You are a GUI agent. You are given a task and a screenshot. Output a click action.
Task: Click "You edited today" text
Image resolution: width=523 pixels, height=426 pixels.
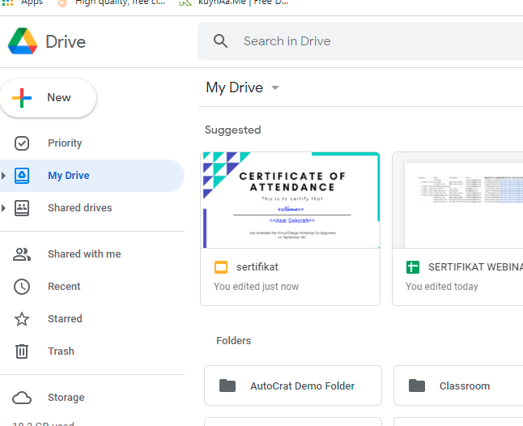[x=441, y=287]
